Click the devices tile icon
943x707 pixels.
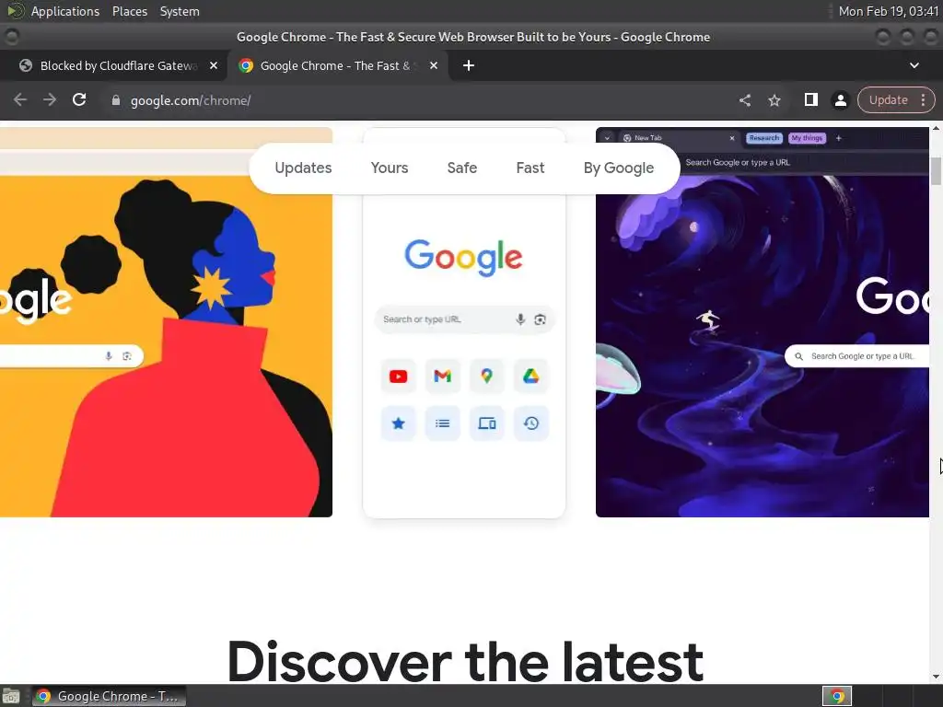pos(486,423)
